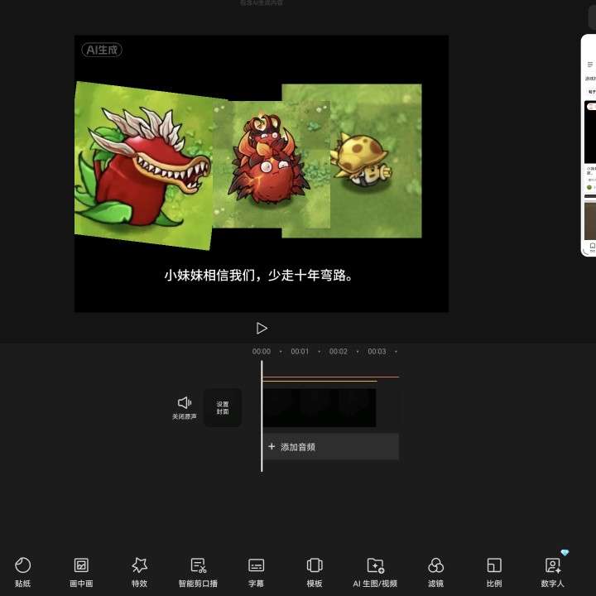Open the 滤镜 filters tool
Image resolution: width=596 pixels, height=596 pixels.
(435, 572)
